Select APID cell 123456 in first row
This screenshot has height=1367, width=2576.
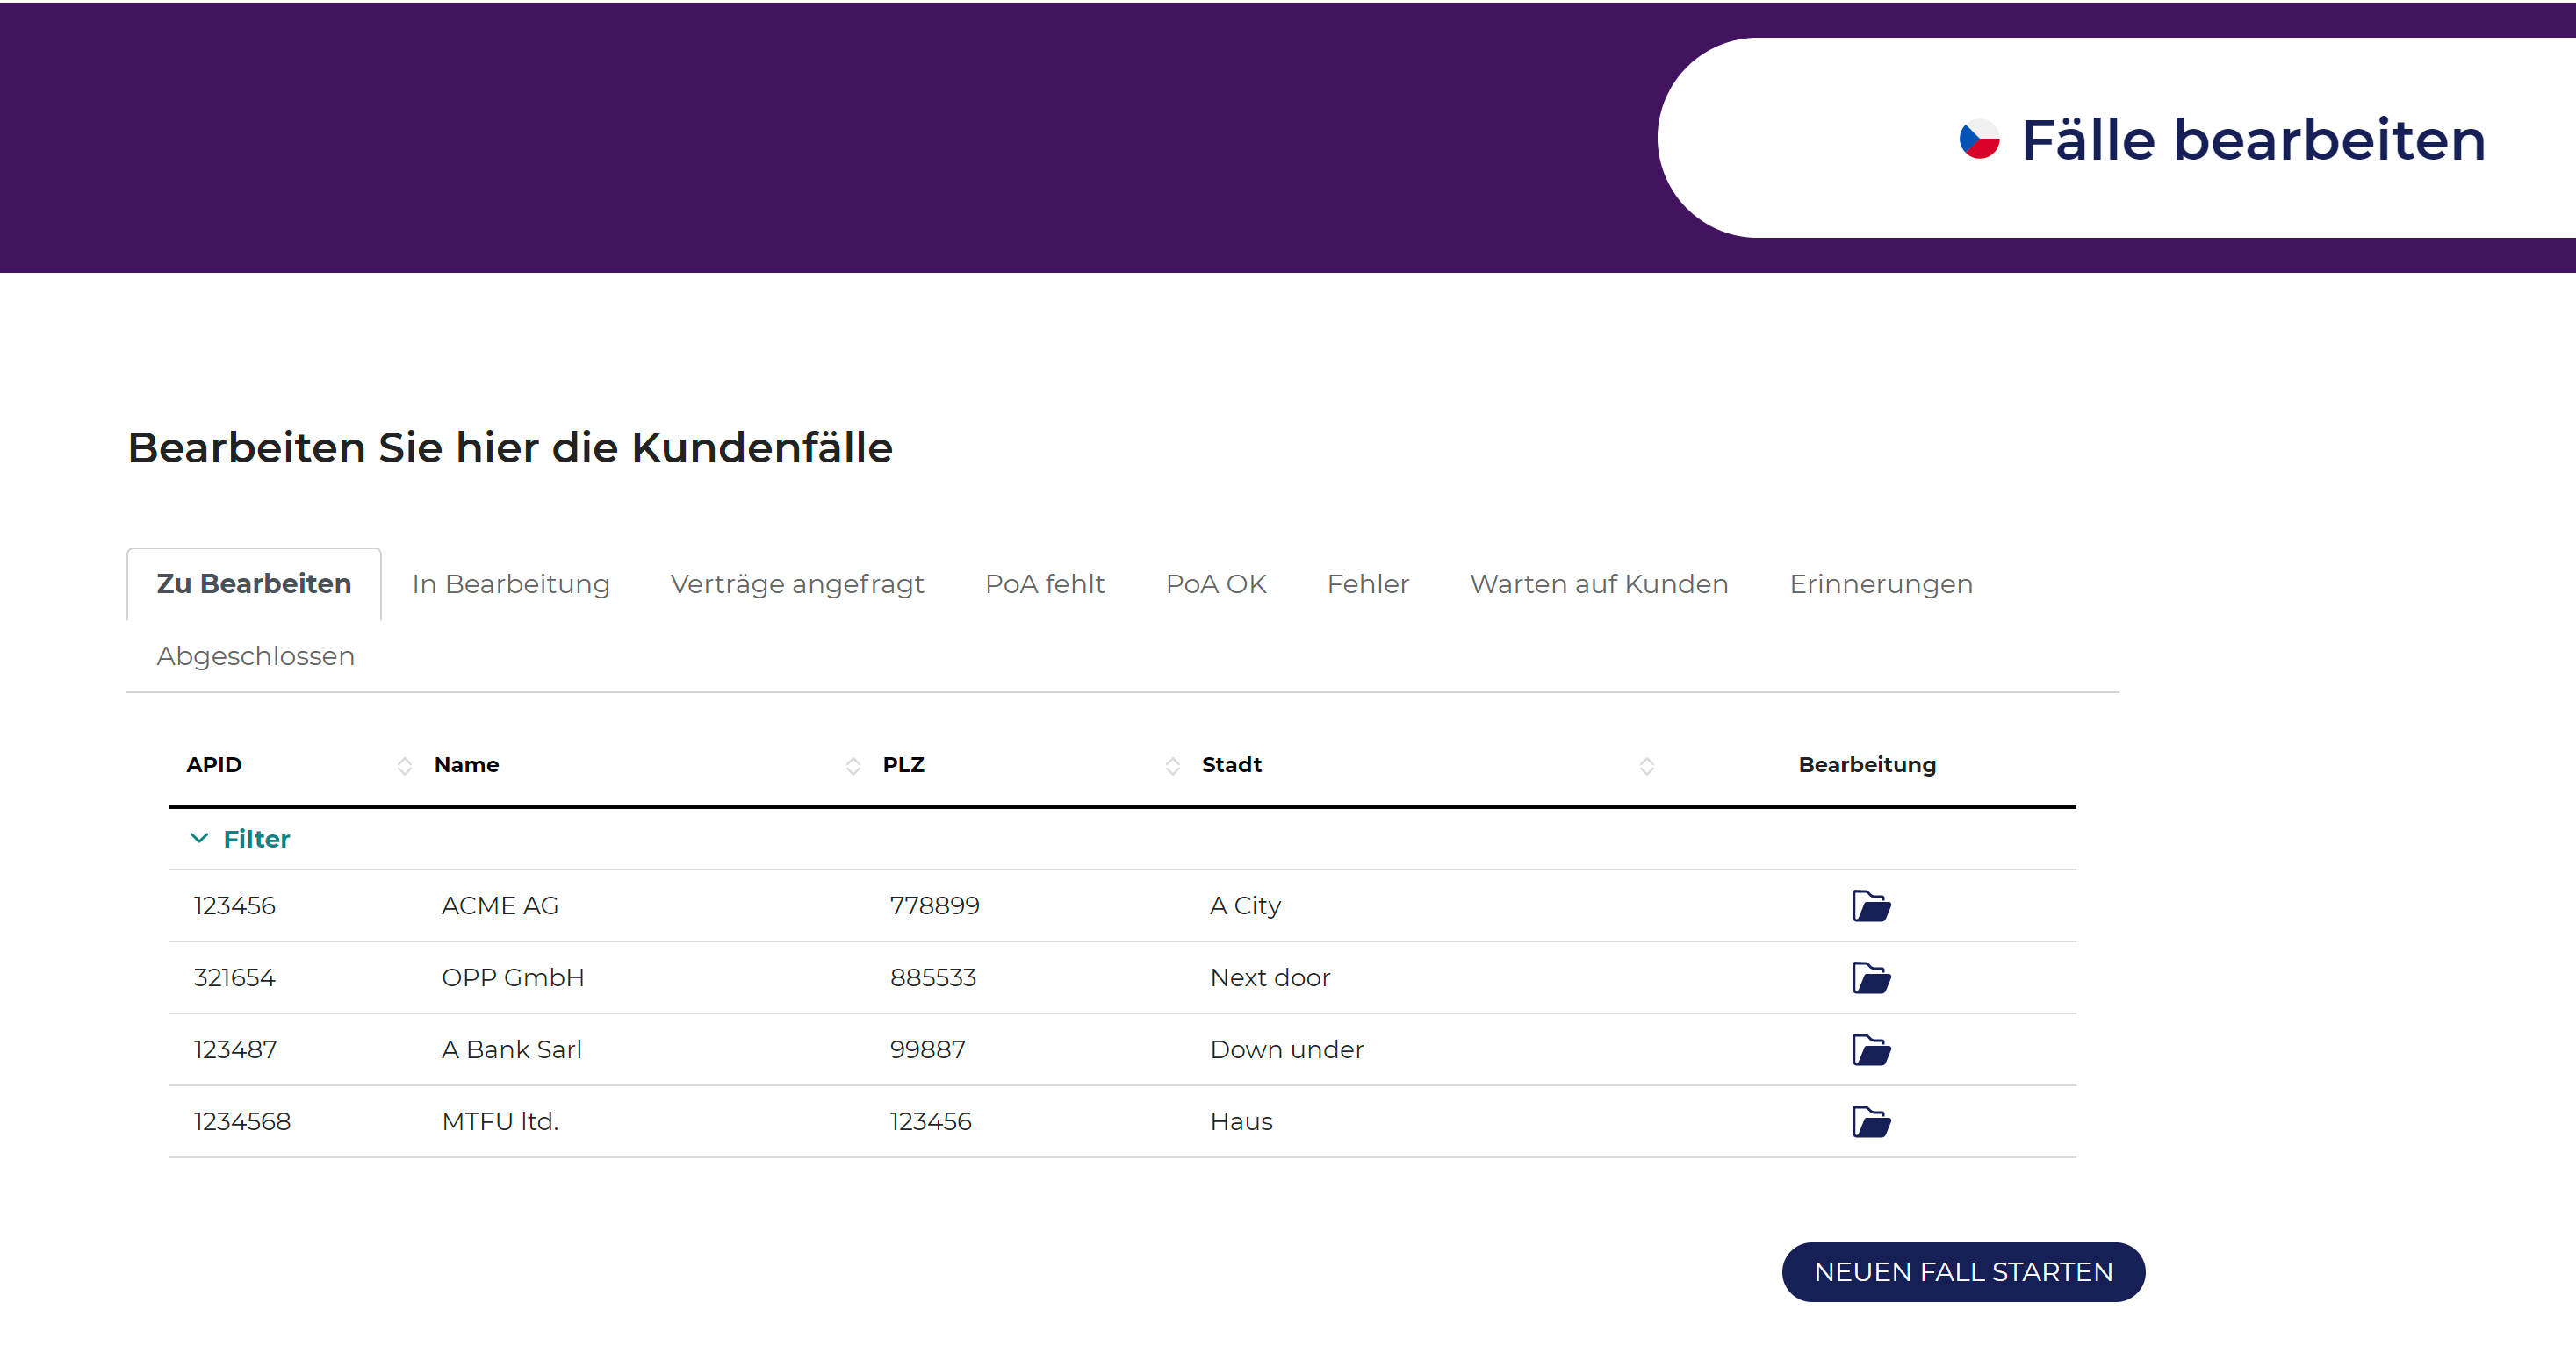(234, 905)
